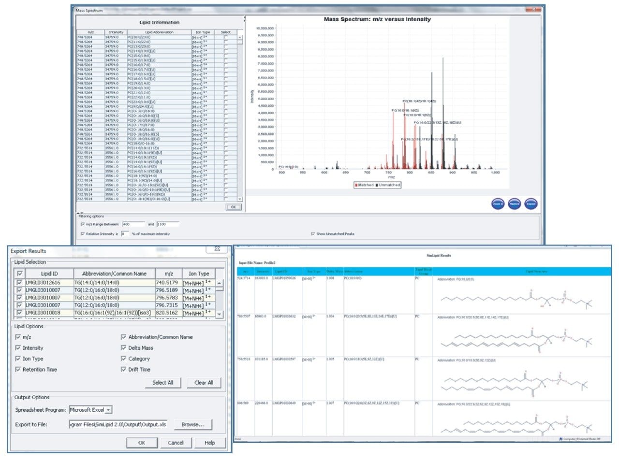Viewport: 619px width, 462px height.
Task: Click the red Matched legend swatch
Action: [x=356, y=185]
